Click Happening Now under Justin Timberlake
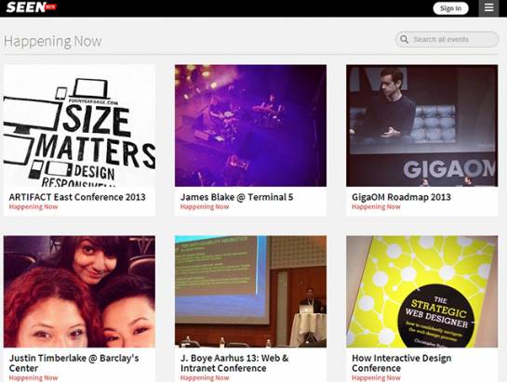This screenshot has height=382, width=507. point(33,377)
